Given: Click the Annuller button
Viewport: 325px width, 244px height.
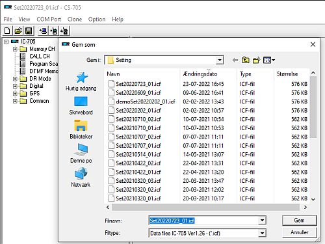Looking at the screenshot, I should coord(299,232).
